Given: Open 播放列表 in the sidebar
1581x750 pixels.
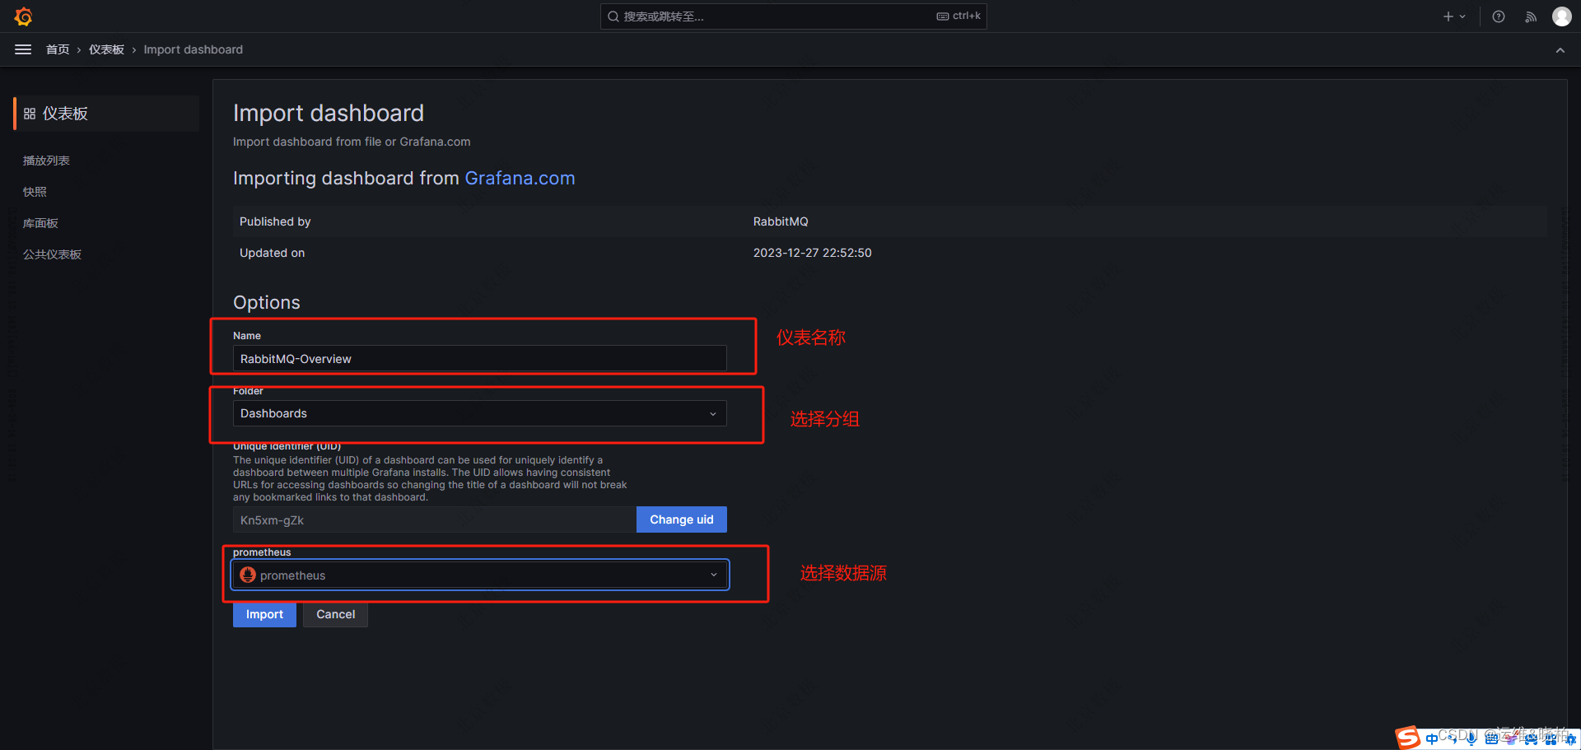Looking at the screenshot, I should (46, 161).
